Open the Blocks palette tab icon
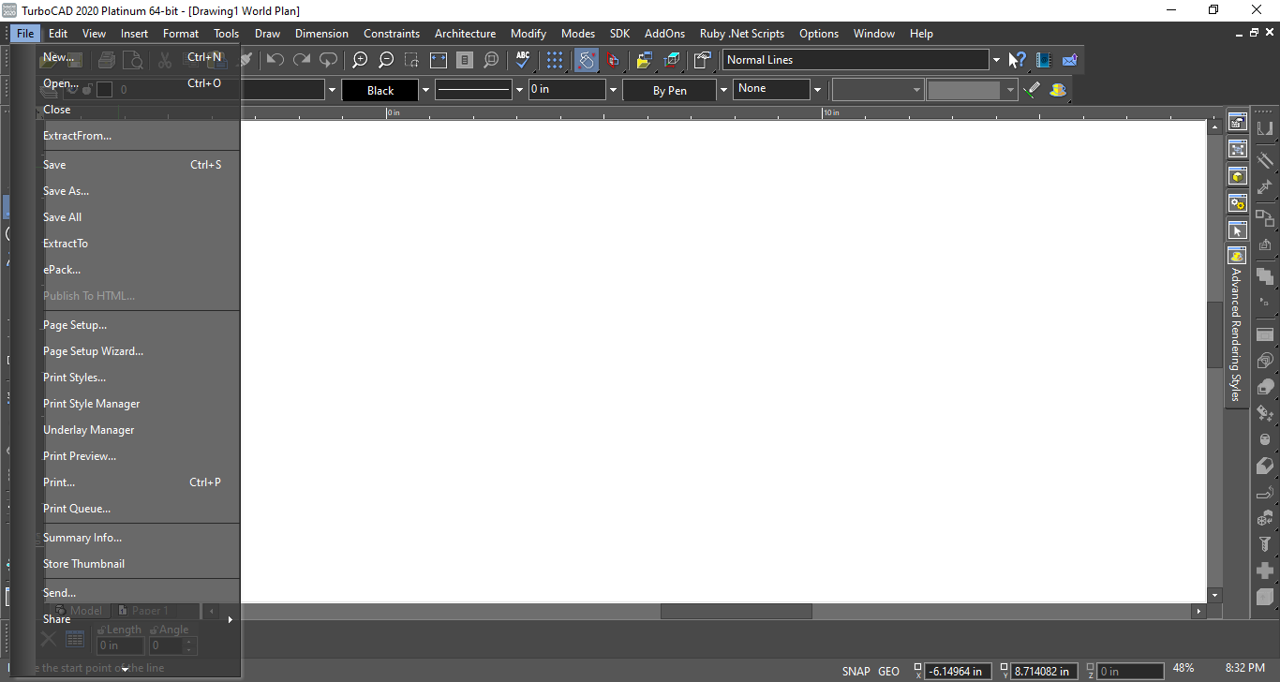Viewport: 1280px width, 682px height. [1237, 149]
